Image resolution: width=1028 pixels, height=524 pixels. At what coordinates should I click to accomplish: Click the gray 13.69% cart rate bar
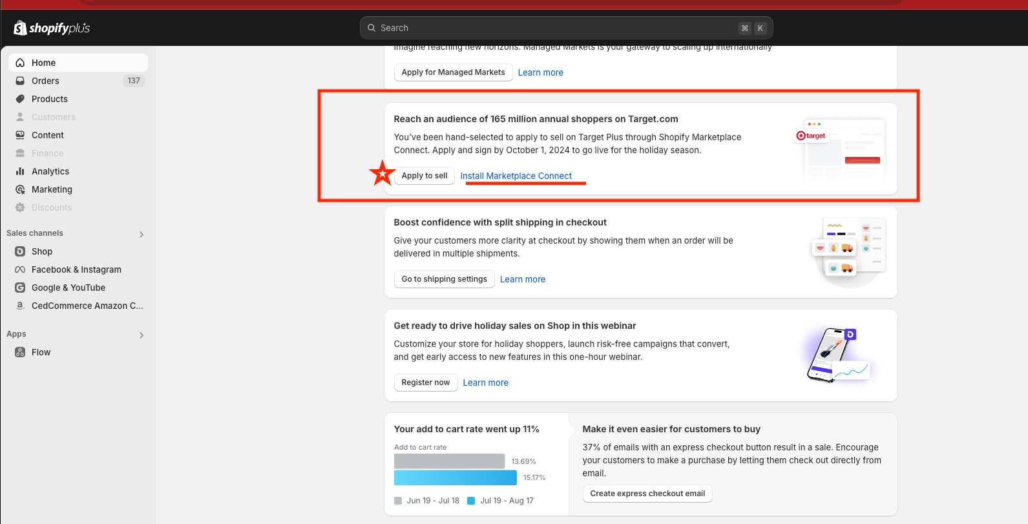click(449, 461)
